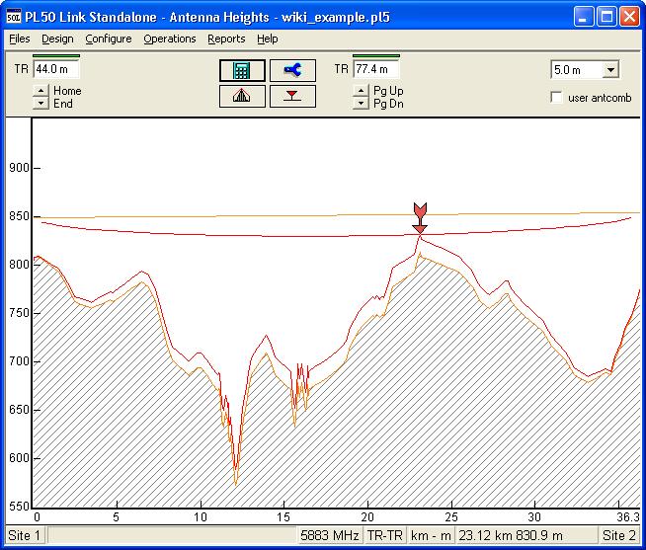This screenshot has width=646, height=550.
Task: Open the Design menu
Action: point(57,39)
